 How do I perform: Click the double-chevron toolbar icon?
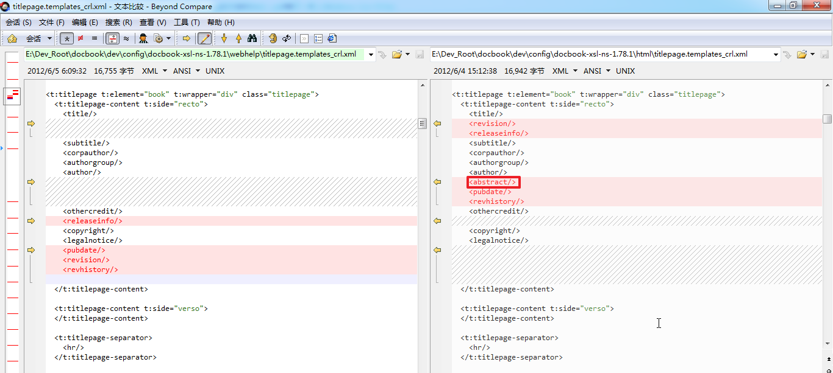[304, 38]
